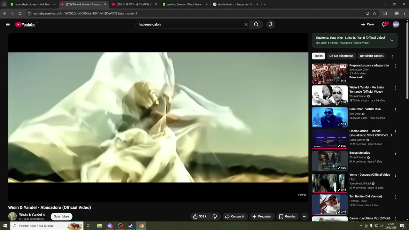Screen dimensions: 409x230
Task: Select De tus búsquedas filter chip
Action: coord(341,56)
